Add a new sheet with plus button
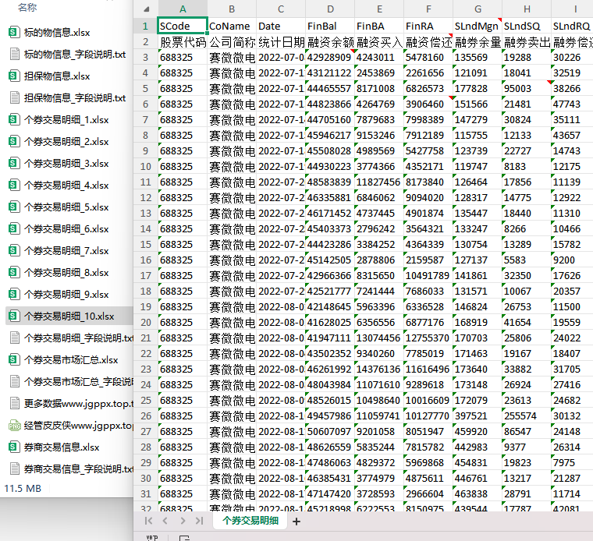This screenshot has width=593, height=541. tap(296, 522)
